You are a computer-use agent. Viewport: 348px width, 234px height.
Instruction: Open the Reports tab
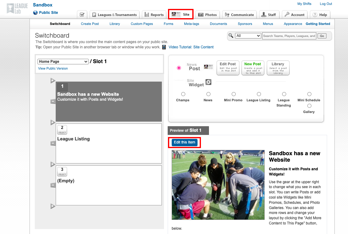click(154, 15)
